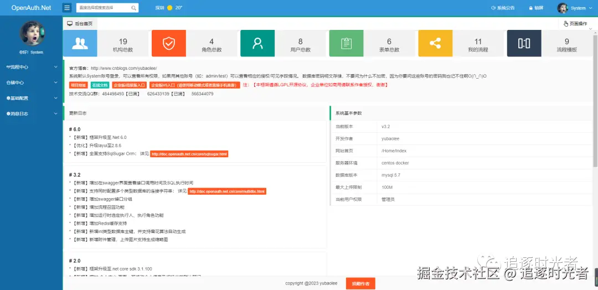Click the # 2.0 changelog heading
This screenshot has width=598, height=290.
(75, 261)
